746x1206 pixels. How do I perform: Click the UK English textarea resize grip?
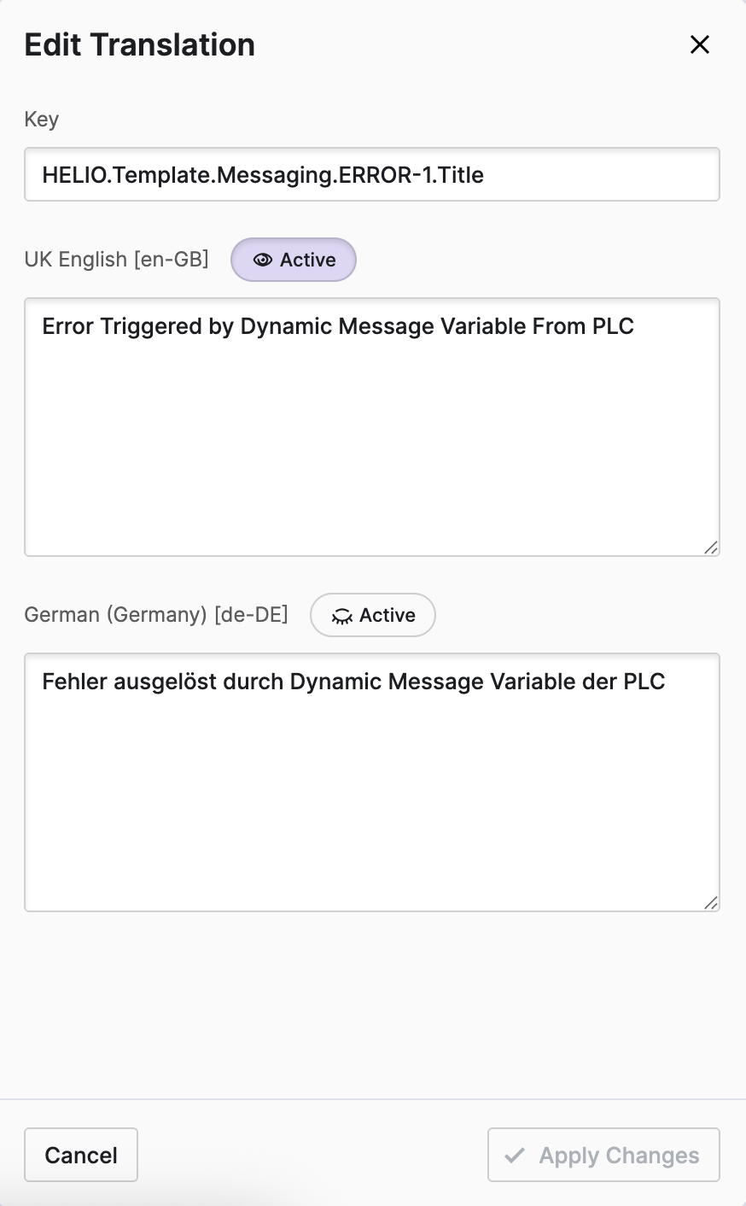[711, 547]
